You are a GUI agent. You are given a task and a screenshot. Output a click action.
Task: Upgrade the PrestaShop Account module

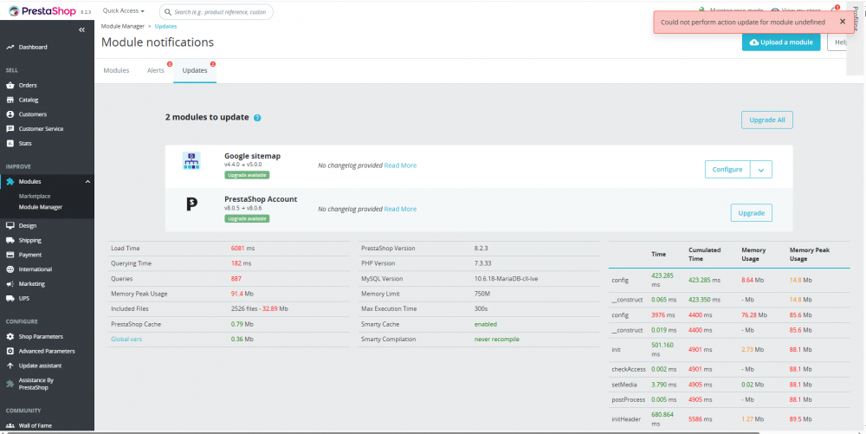(751, 212)
